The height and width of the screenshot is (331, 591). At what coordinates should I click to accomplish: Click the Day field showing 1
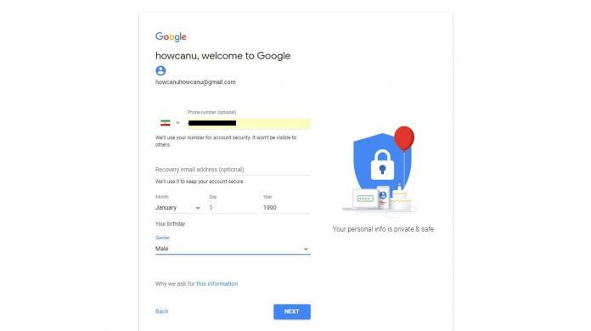[x=233, y=207]
